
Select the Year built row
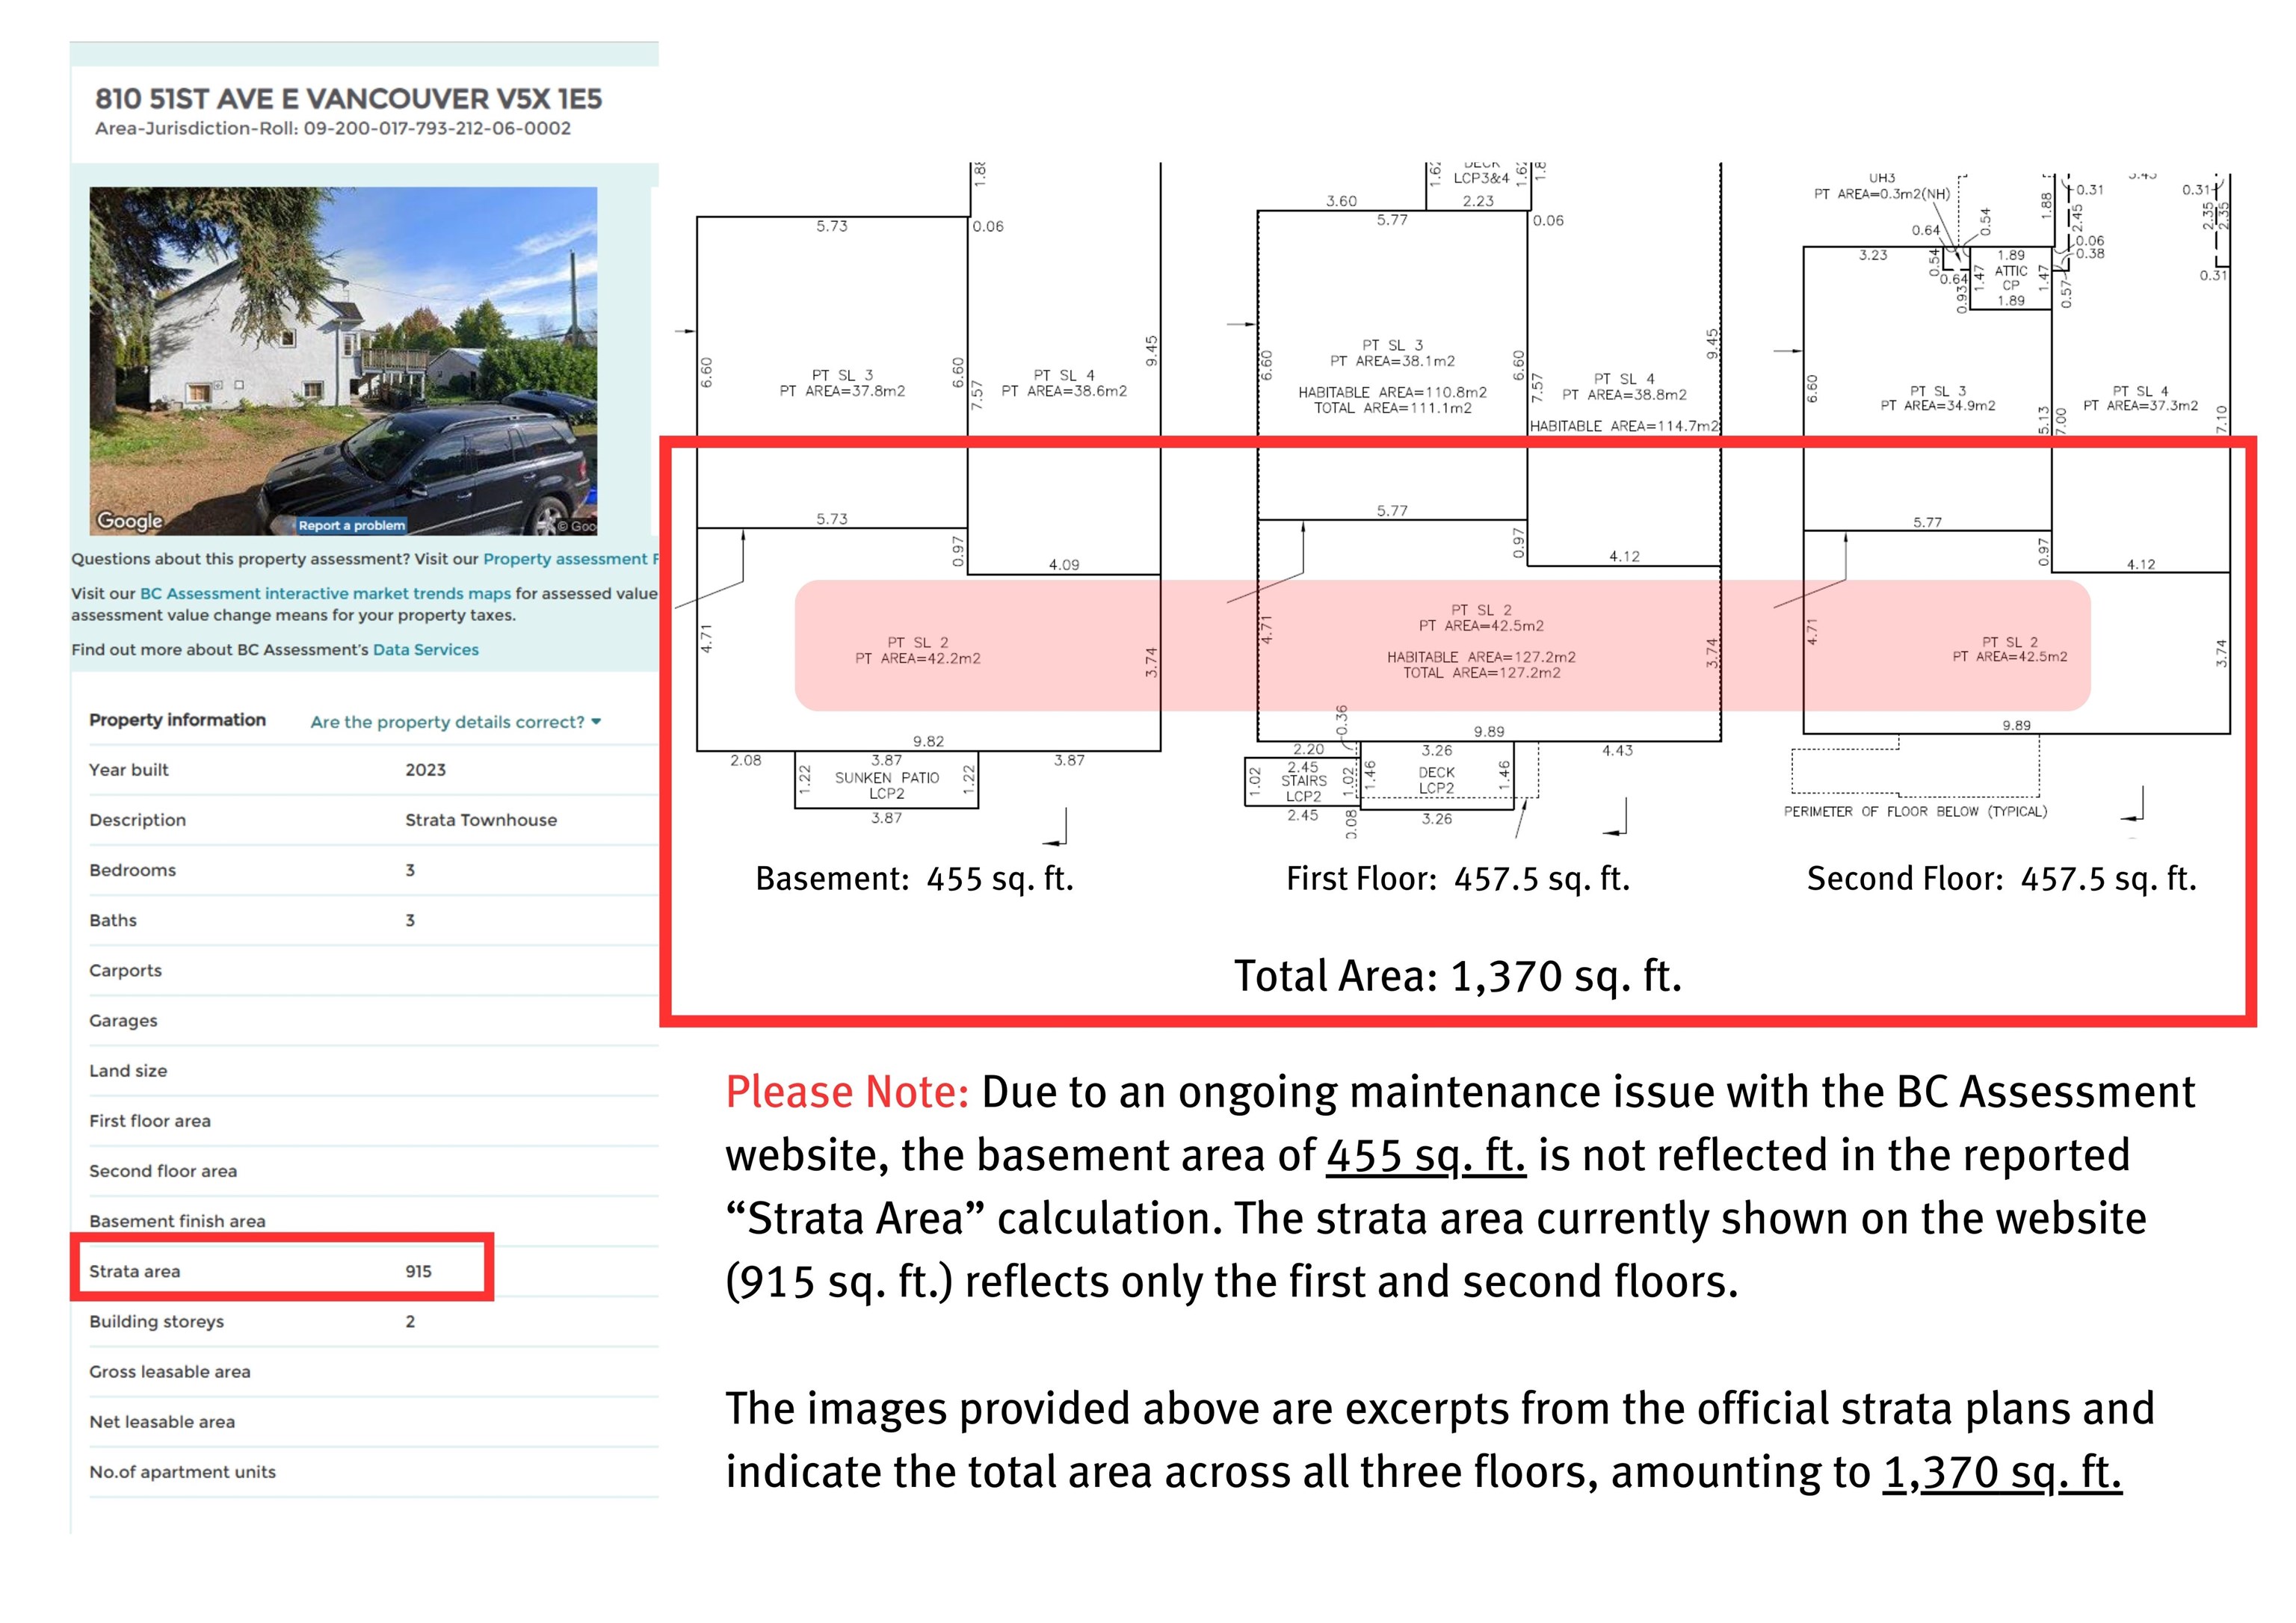pos(128,770)
